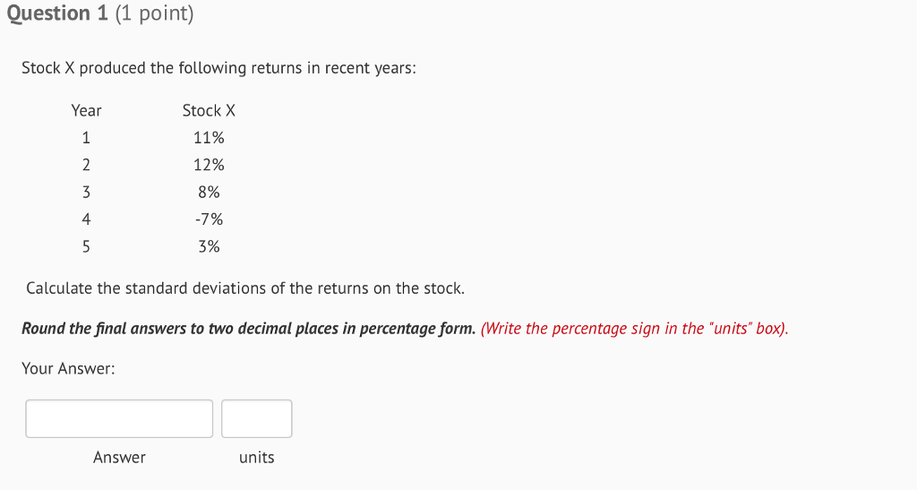Click the "Your Answer:" label
917x490 pixels.
[x=68, y=368]
